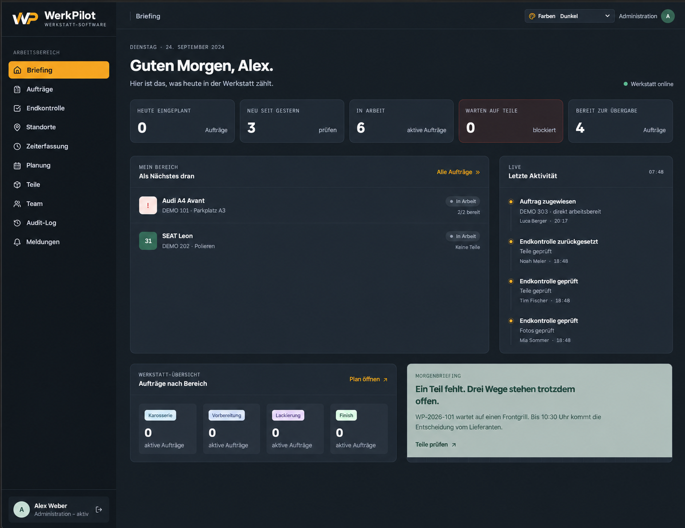Click the Aufträge clipboard icon
Screen dimensions: 685x528
click(17, 89)
